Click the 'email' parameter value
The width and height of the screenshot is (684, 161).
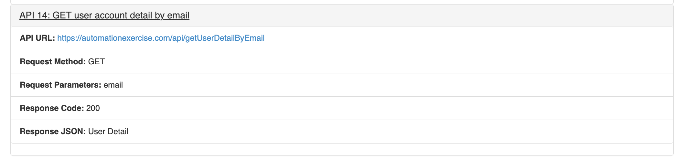113,85
